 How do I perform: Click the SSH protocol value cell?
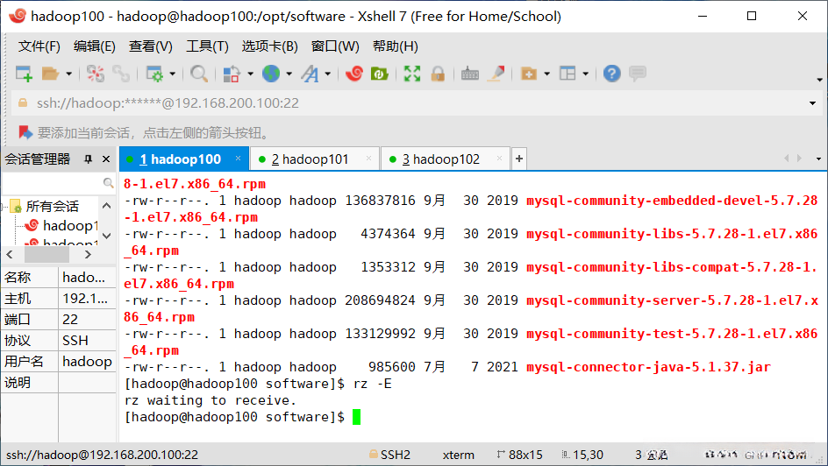coord(87,341)
